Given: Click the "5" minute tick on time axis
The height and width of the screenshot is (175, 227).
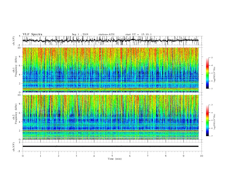Looking at the screenshot, I should click(x=112, y=156).
